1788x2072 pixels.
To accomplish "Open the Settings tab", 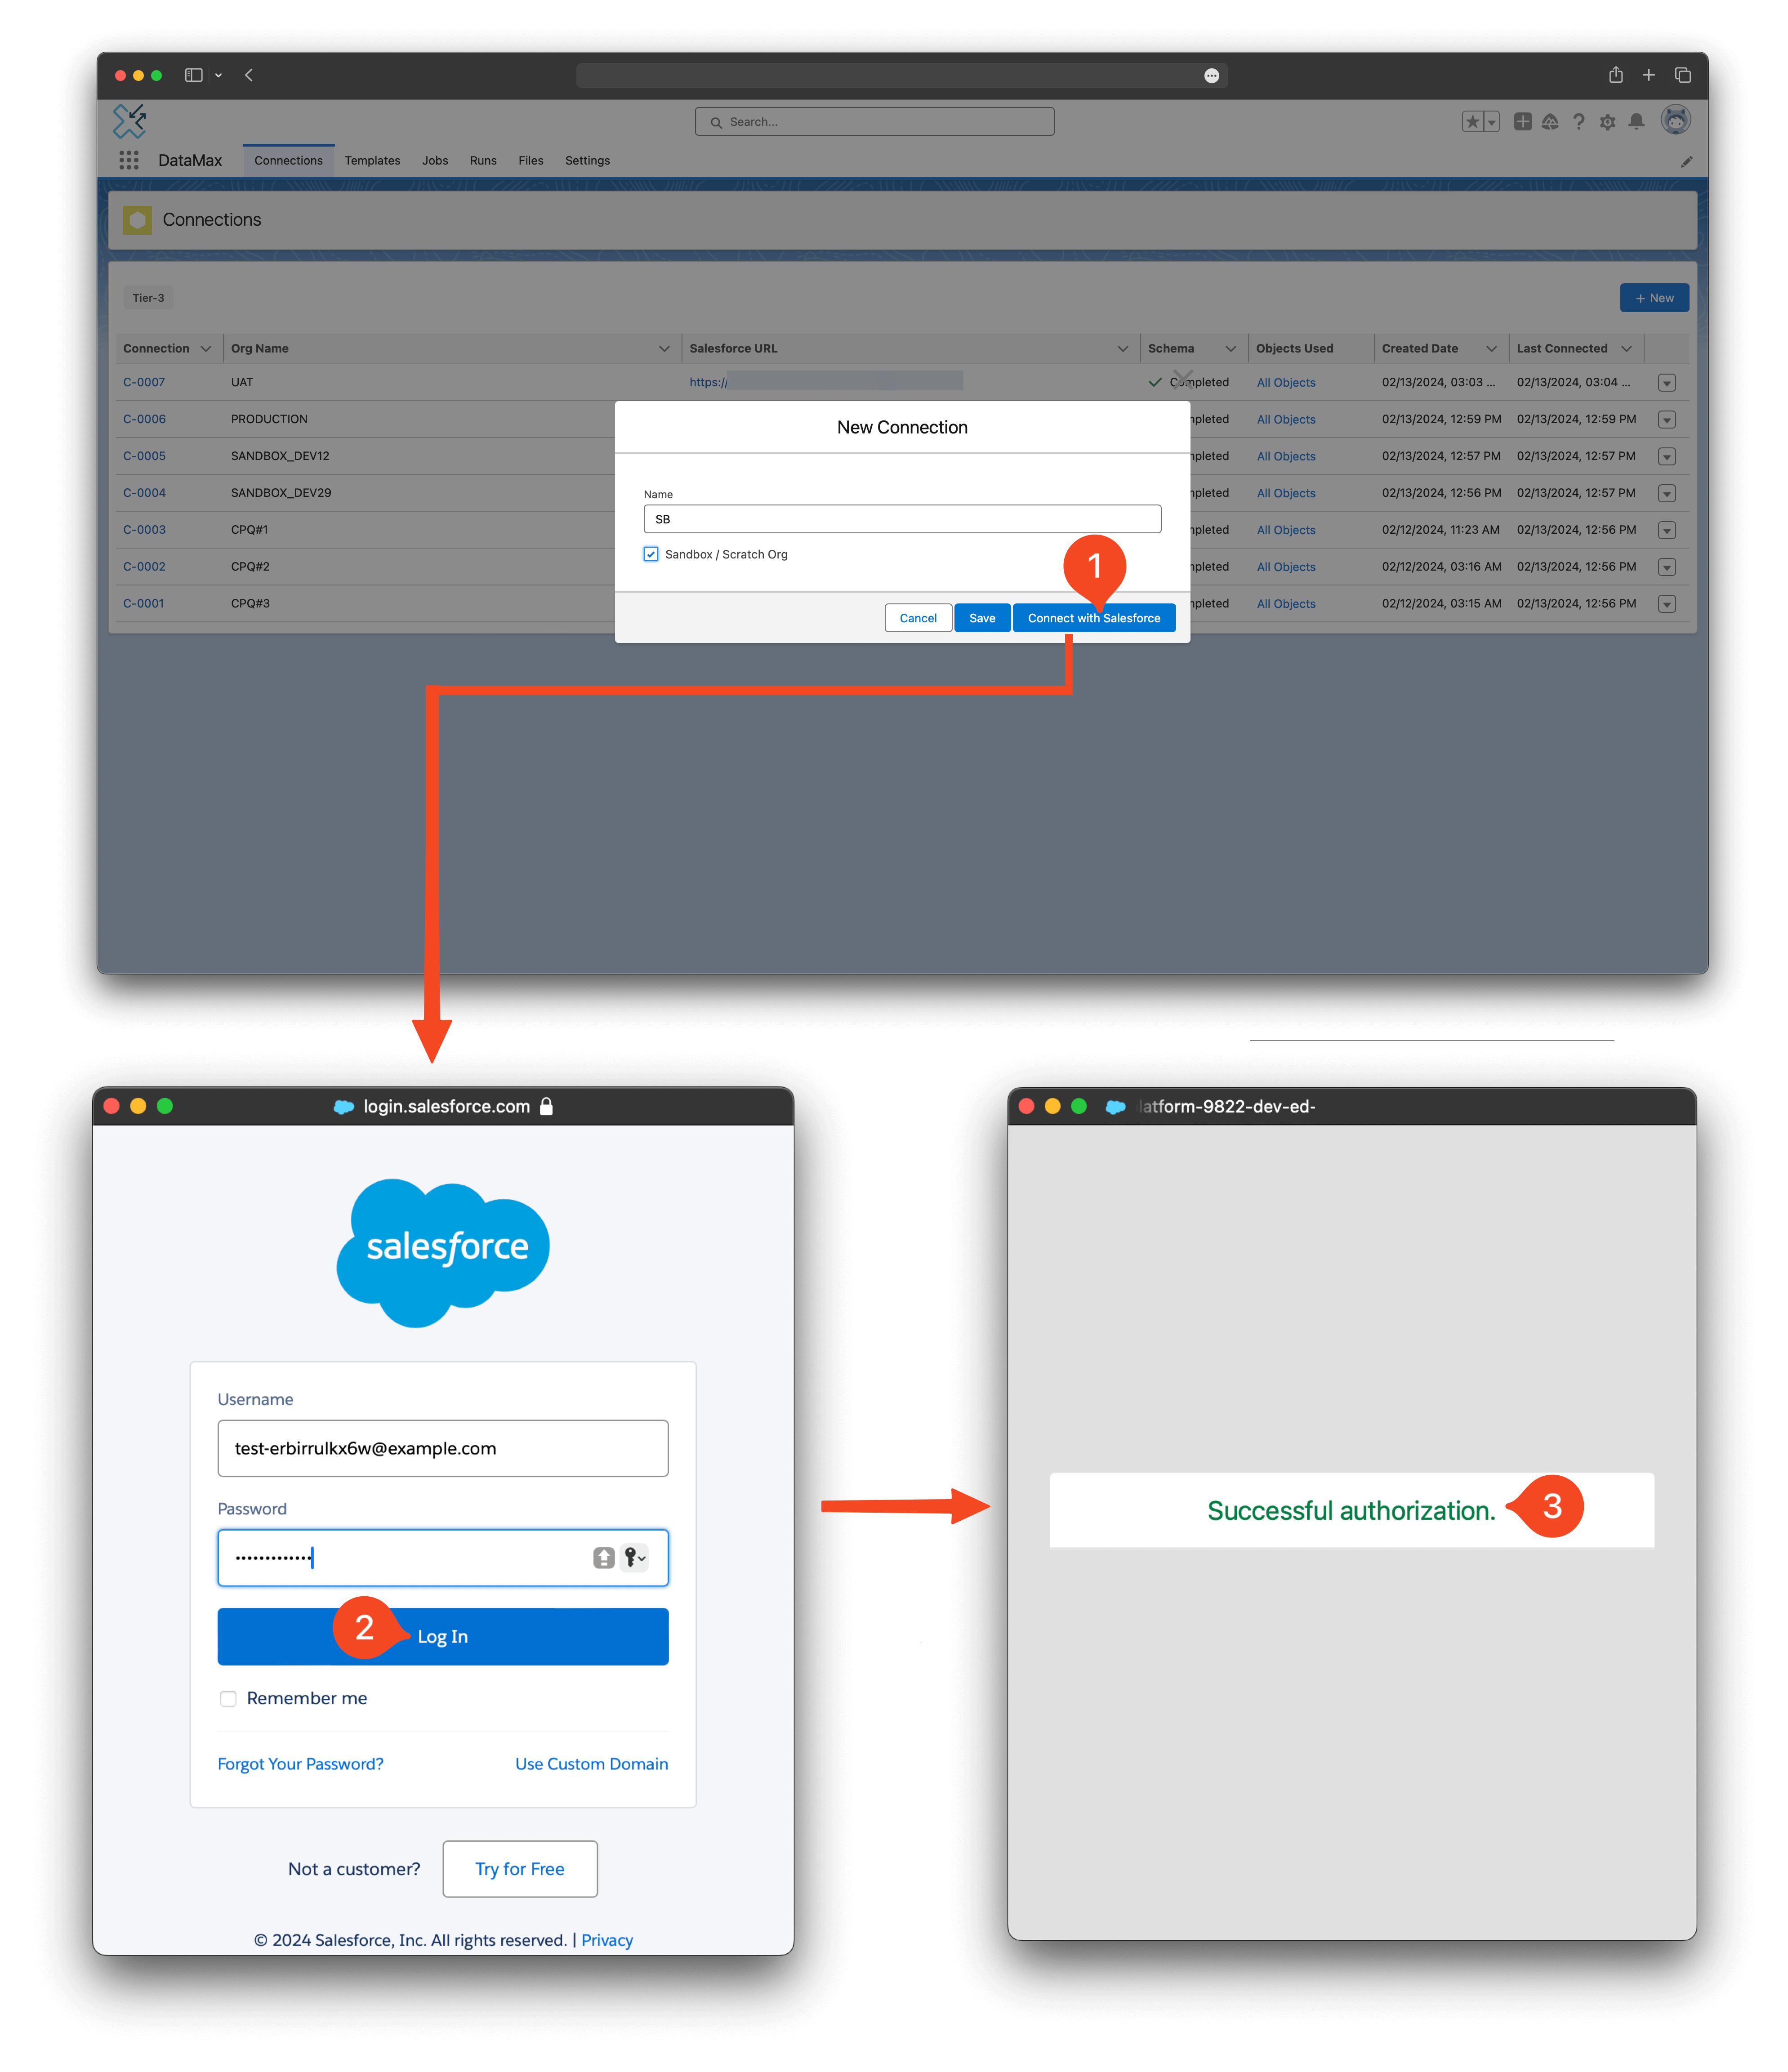I will click(587, 161).
